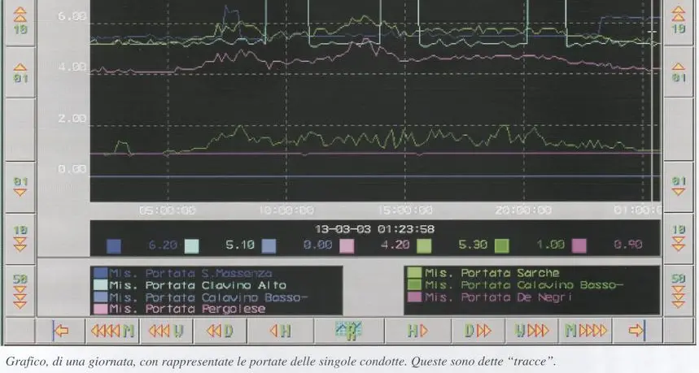The image size is (699, 373).
Task: Lower scale by 50 on the right panel
Action: coord(679,290)
